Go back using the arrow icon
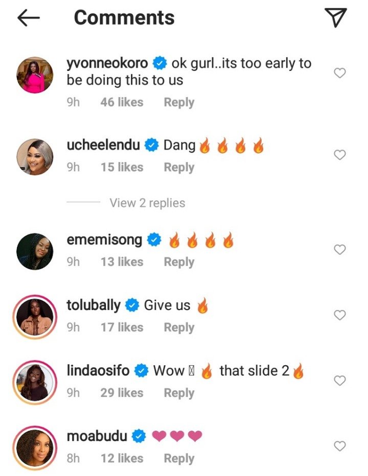The height and width of the screenshot is (476, 368). 28,18
